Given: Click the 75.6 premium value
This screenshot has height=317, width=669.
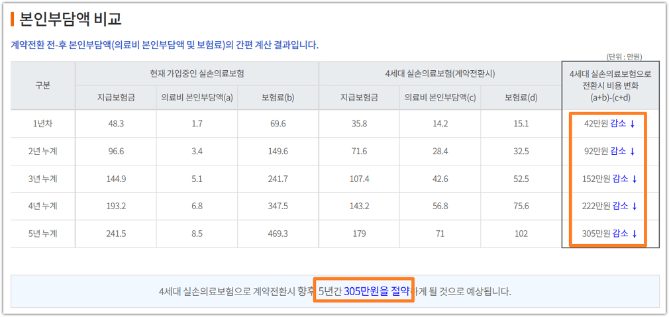Looking at the screenshot, I should (x=521, y=206).
